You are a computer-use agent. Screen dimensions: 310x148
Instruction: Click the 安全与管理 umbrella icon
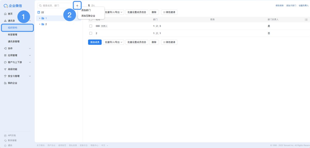pos(5,76)
